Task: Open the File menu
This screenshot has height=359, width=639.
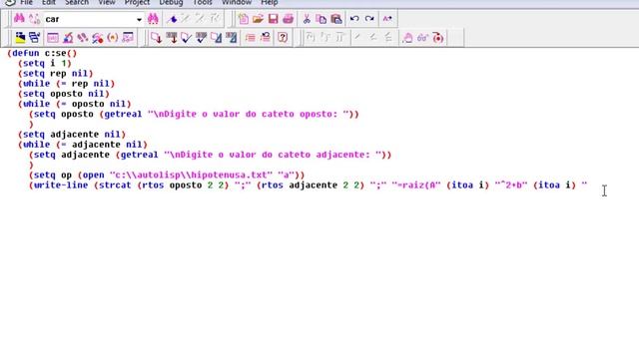Action: point(26,3)
